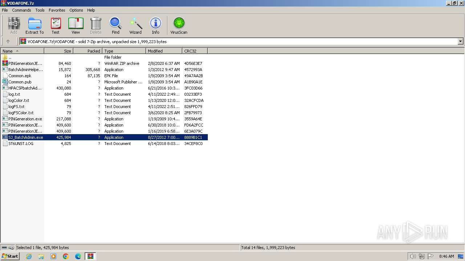Open the Favorites menu
465x261 pixels.
[x=57, y=10]
